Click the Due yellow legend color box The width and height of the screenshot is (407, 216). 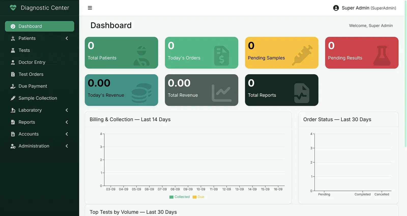[195, 197]
